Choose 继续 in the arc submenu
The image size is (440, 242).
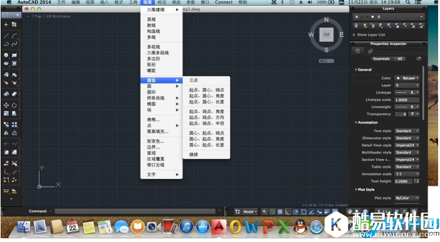[206, 154]
